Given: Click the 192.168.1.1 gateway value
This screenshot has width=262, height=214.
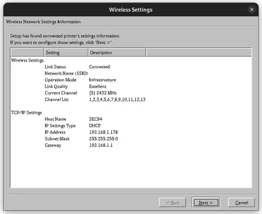Looking at the screenshot, I should pos(101,145).
